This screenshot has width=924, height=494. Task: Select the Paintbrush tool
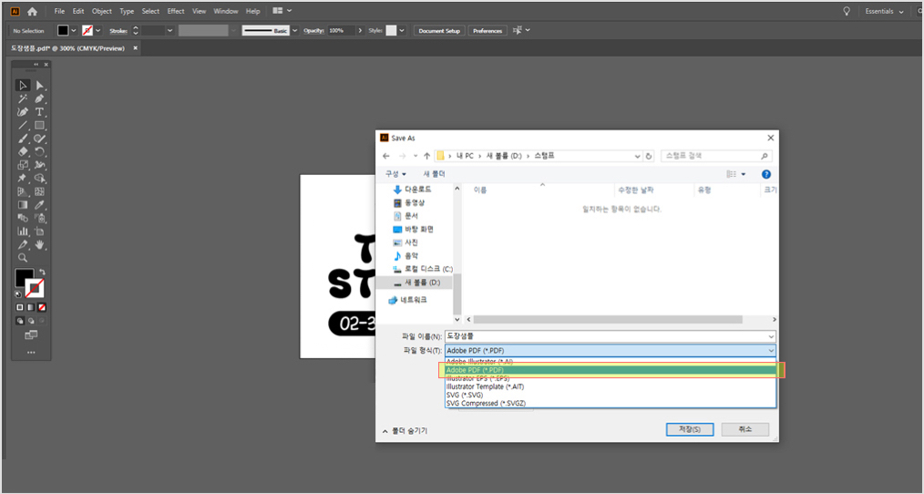click(23, 139)
